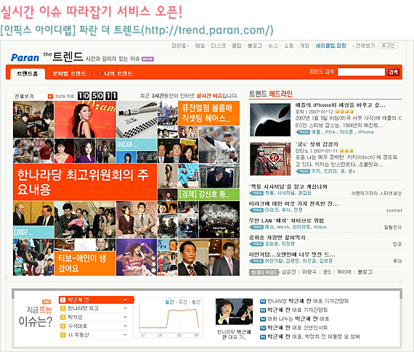Screen dimensions: 414x359
Task: Open the 트렌드홈 tab
Action: tap(28, 73)
